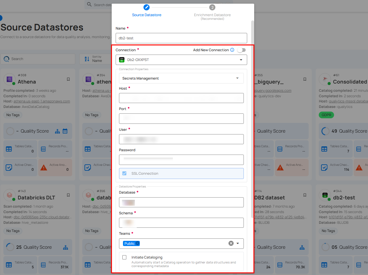Click the lineage icon next to Athena Quality Score
The image size is (368, 275).
[57, 131]
